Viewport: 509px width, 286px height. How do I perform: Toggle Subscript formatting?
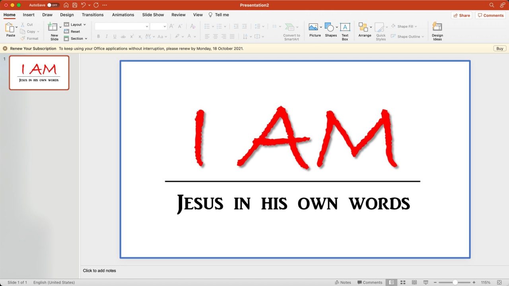[140, 37]
